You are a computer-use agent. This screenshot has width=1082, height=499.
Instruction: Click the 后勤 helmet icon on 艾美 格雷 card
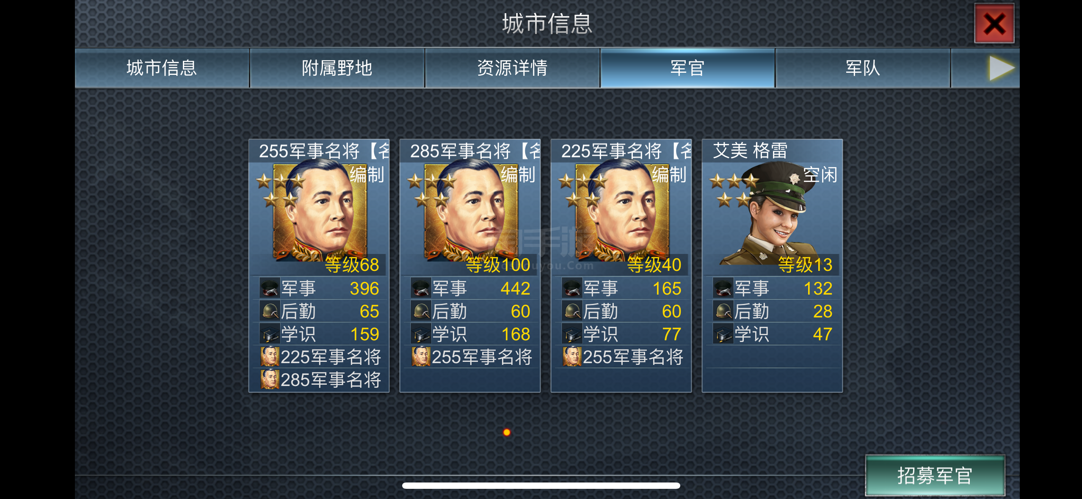pos(723,311)
